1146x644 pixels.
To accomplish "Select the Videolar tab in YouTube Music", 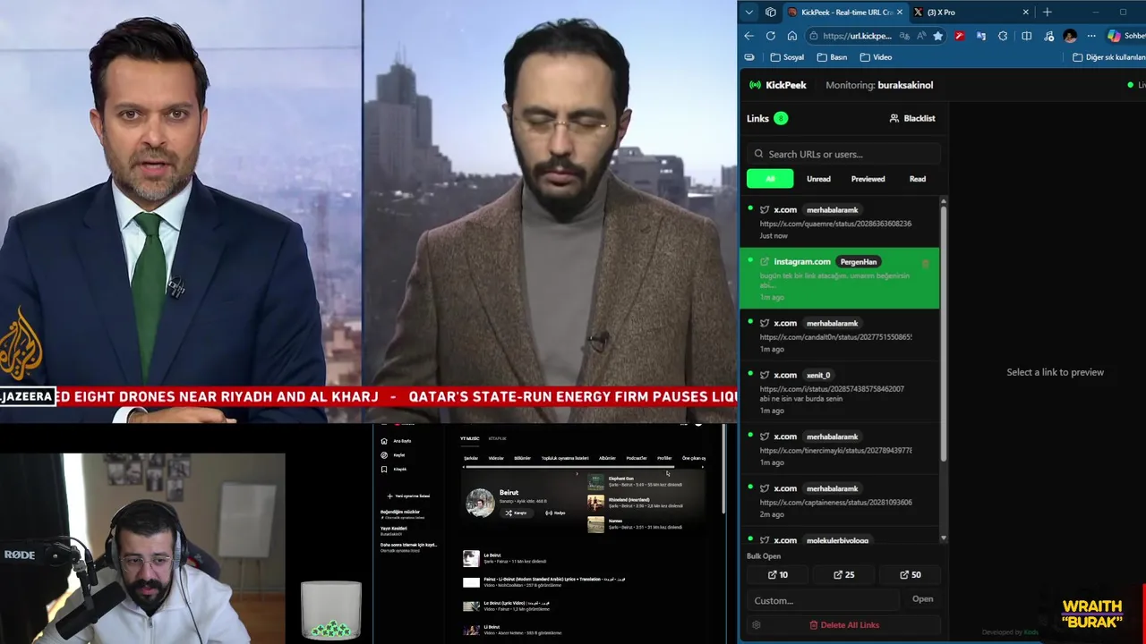I will [496, 458].
